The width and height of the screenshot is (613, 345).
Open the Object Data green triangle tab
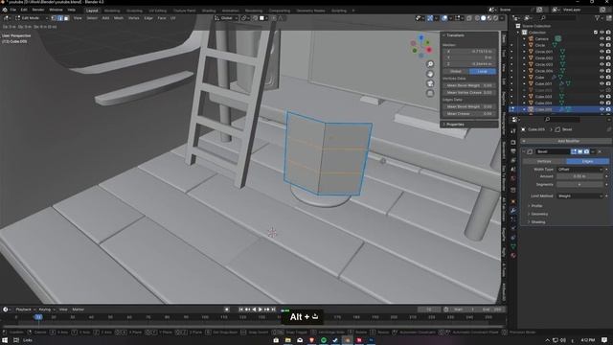click(513, 246)
